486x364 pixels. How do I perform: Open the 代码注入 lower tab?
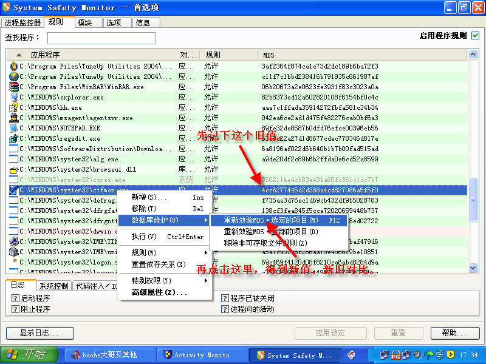[x=95, y=286]
